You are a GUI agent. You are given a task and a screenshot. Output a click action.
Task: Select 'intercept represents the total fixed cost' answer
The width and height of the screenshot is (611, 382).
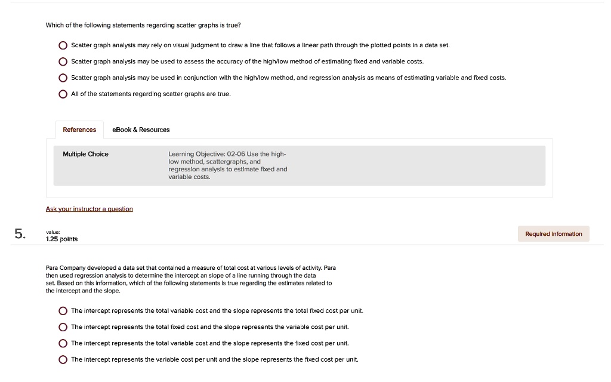click(x=63, y=327)
